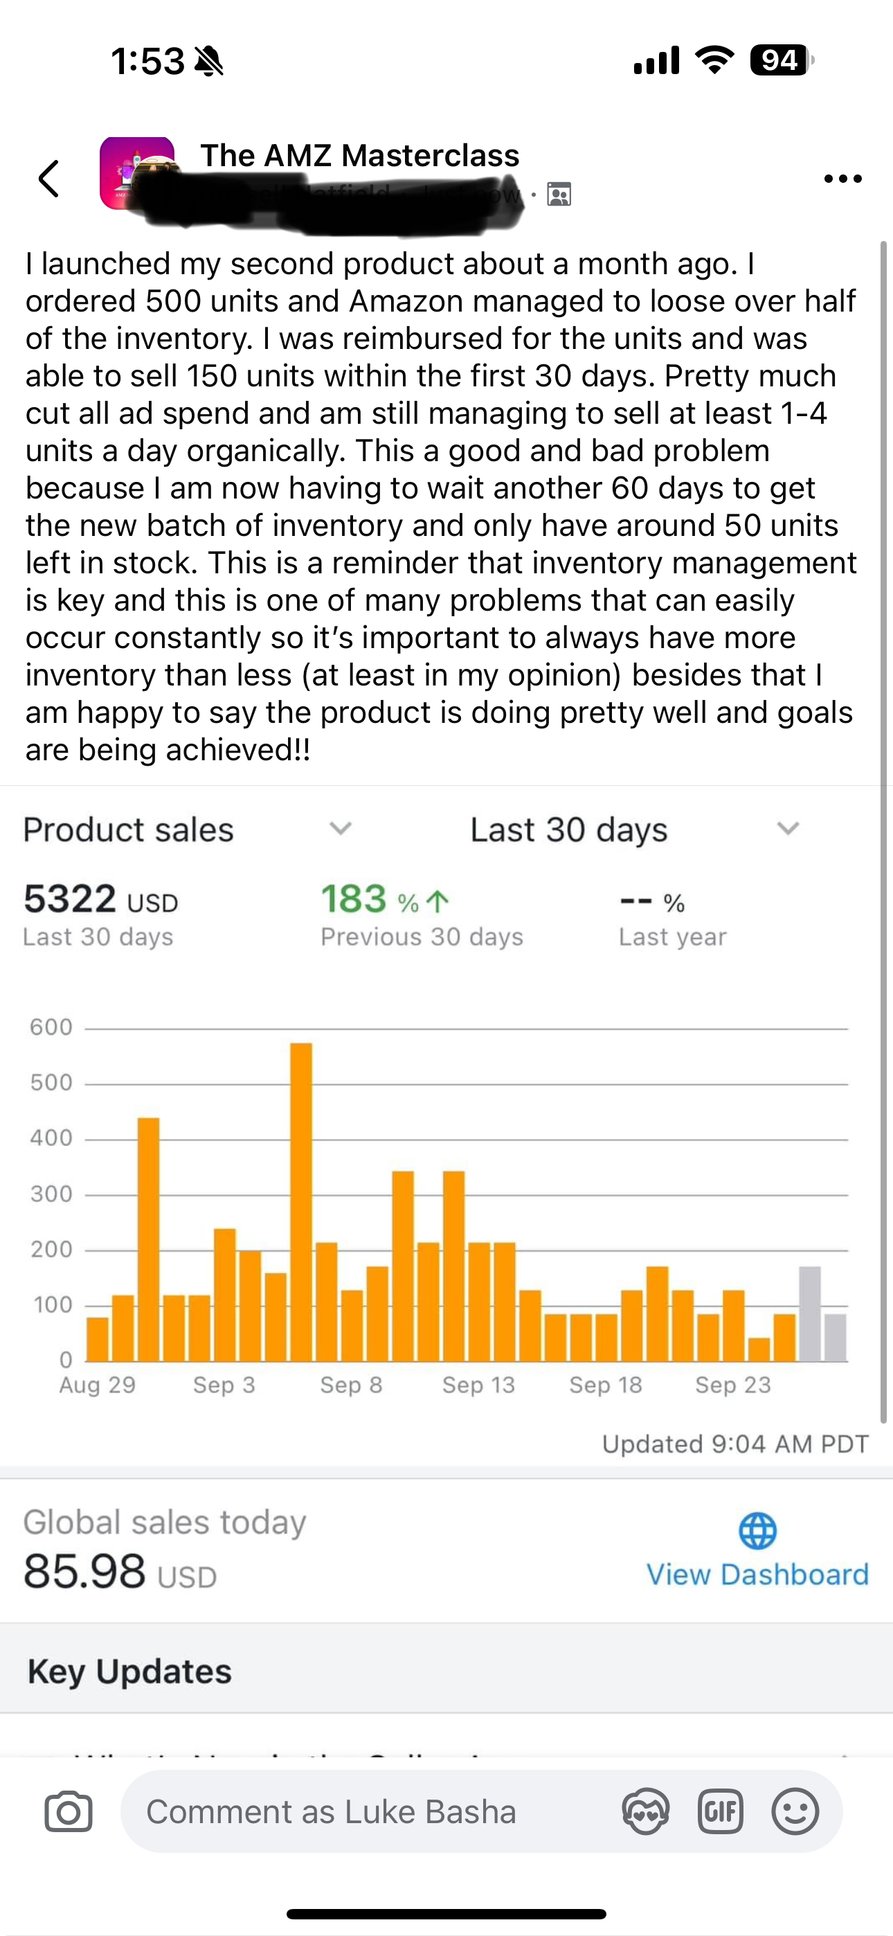Expand the Product sales dropdown chevron
The image size is (893, 1936).
pos(341,828)
